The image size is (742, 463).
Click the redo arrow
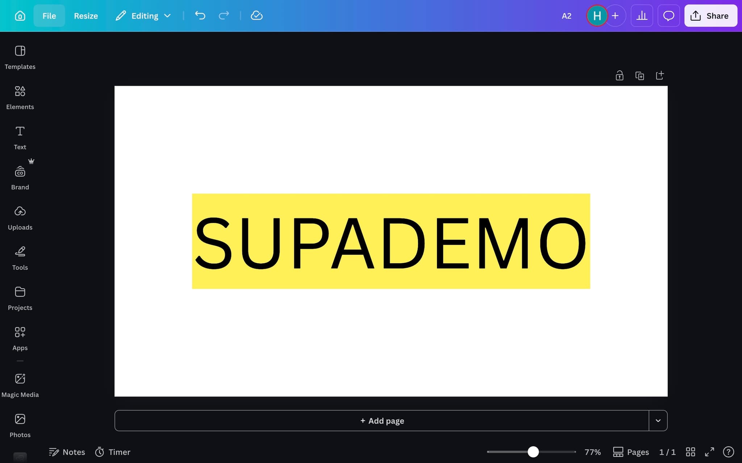pos(224,16)
